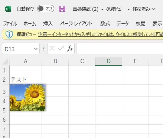The height and width of the screenshot is (138, 163).
Task: Click the formula bar input field
Action: [x=120, y=49]
